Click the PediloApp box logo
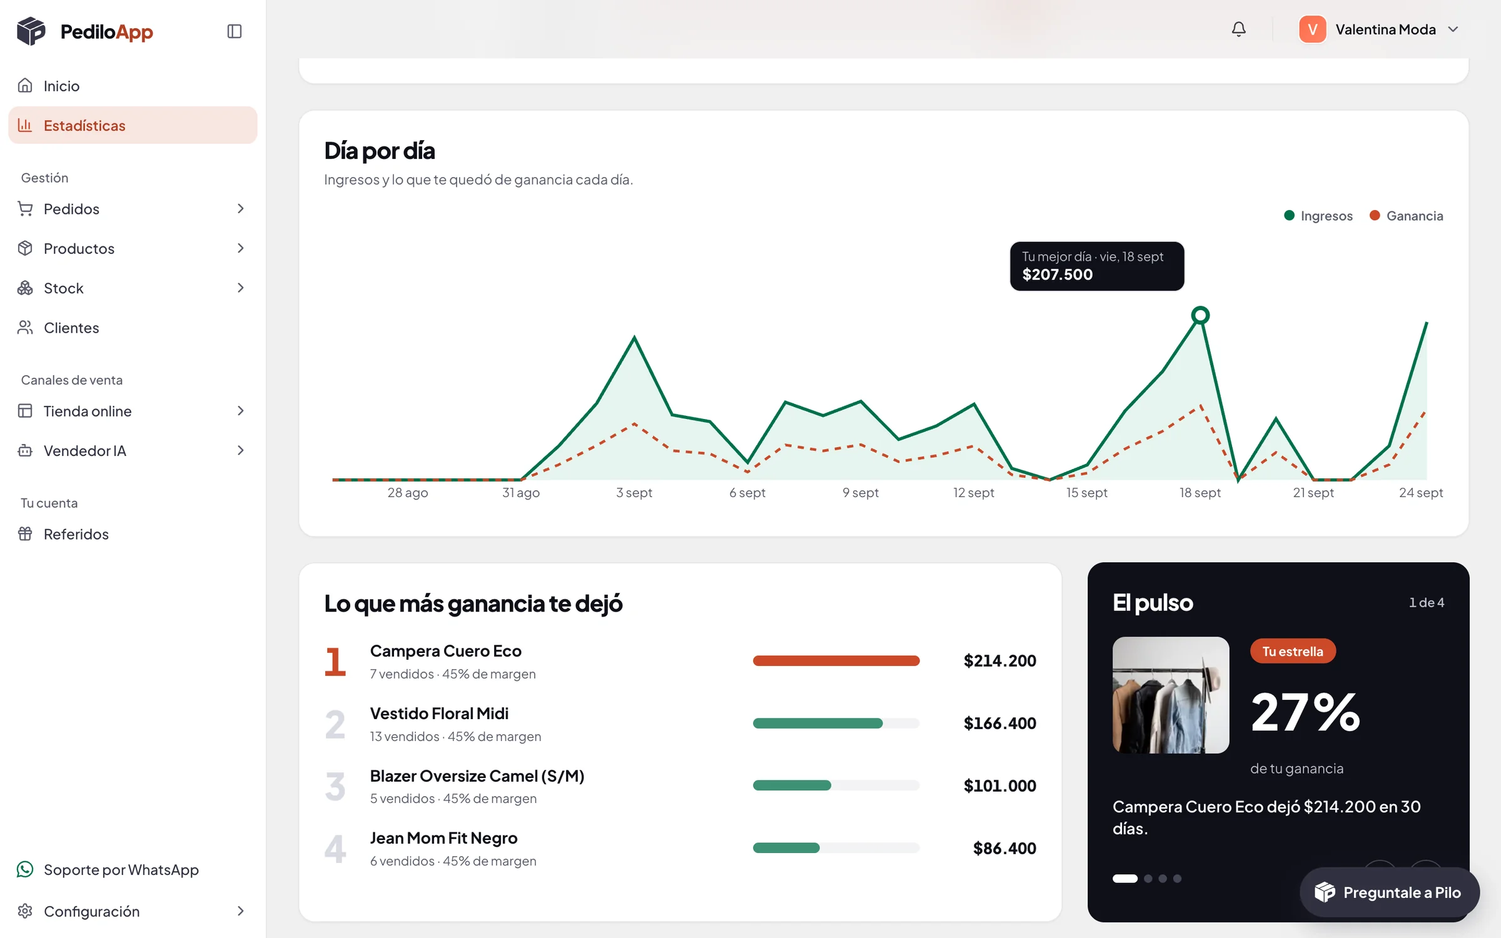This screenshot has height=938, width=1501. point(31,31)
